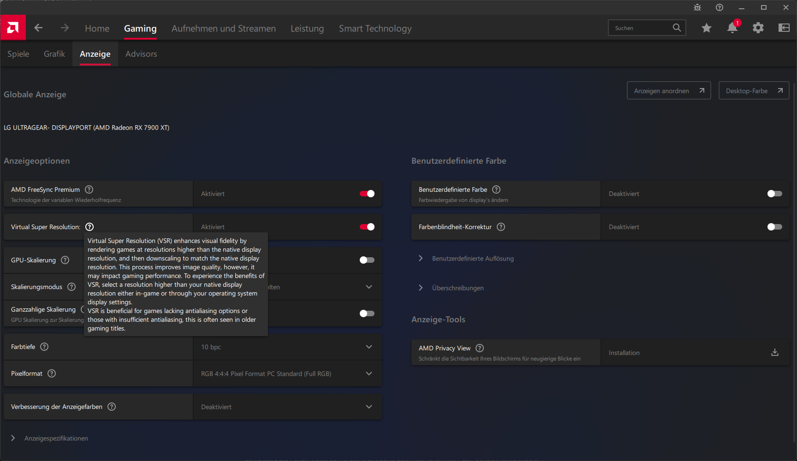The width and height of the screenshot is (797, 461).
Task: Click Installation for AMD Privacy View
Action: (x=624, y=353)
